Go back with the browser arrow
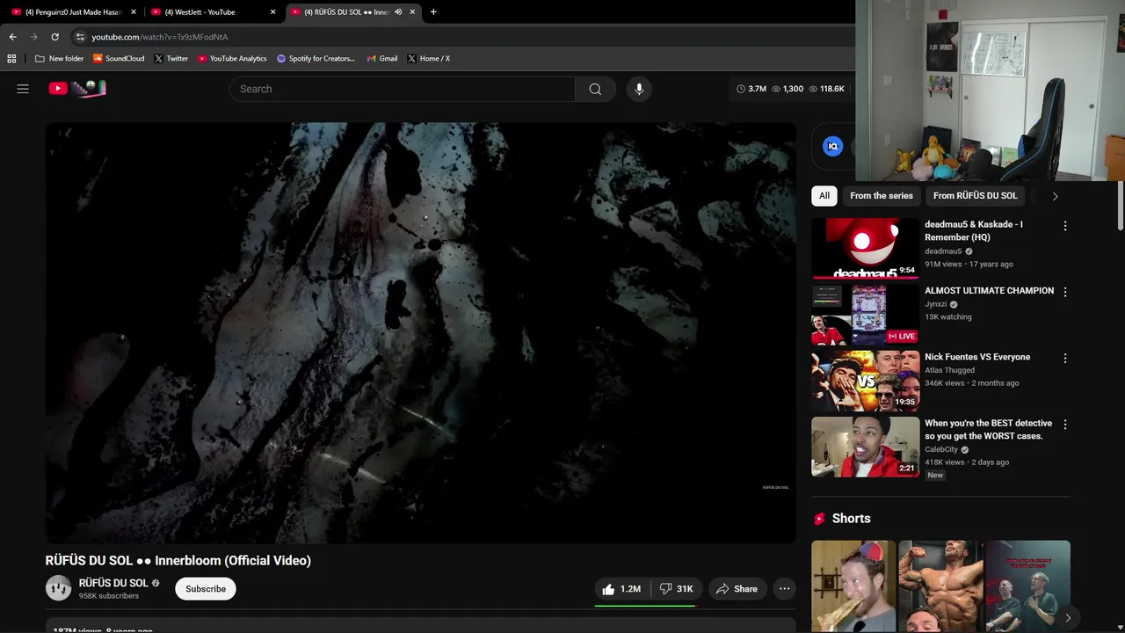Screen dimensions: 1125x633 pyautogui.click(x=12, y=37)
